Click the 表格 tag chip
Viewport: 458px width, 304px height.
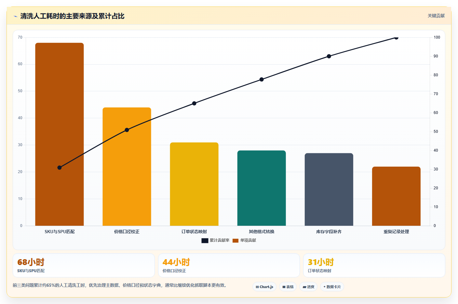288,287
